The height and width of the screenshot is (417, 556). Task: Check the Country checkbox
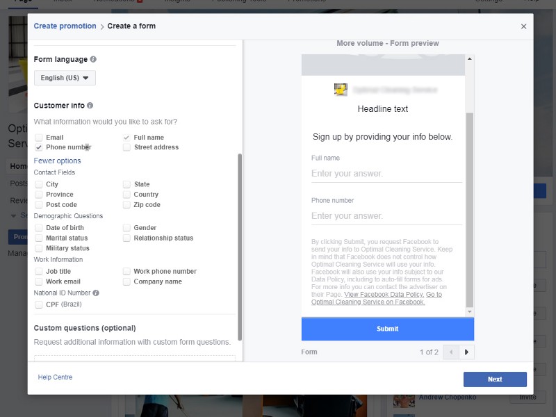coord(126,195)
